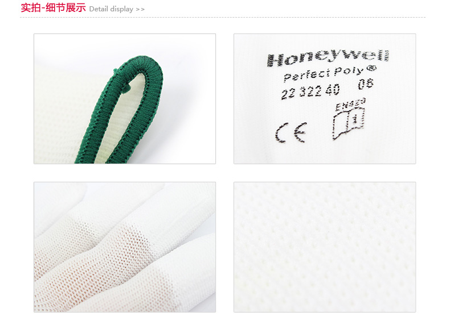
Task: Click the Detail display subtitle text
Action: [x=111, y=9]
